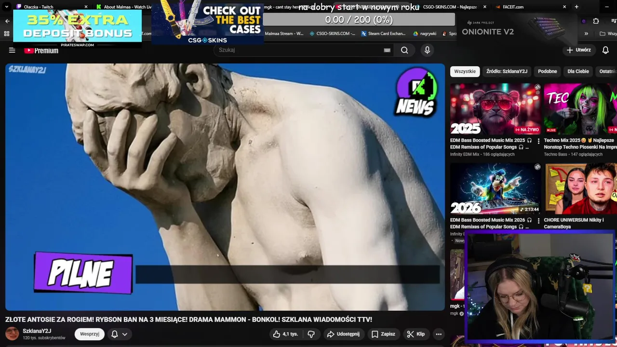617x347 pixels.
Task: Open the CHORE UNIWERSUM Nikity i CameraBoya thumbnail
Action: 580,188
